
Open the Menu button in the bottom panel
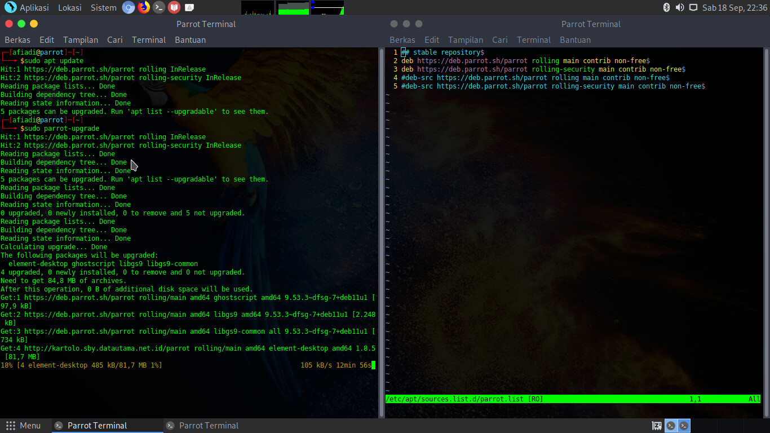[x=23, y=426]
